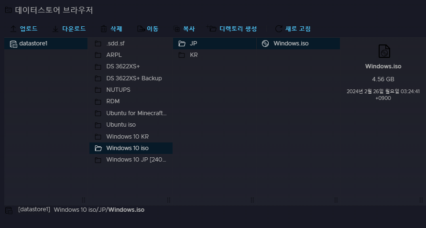Click the Refresh (새로 고침) icon
Image resolution: width=426 pixels, height=228 pixels.
tap(278, 29)
